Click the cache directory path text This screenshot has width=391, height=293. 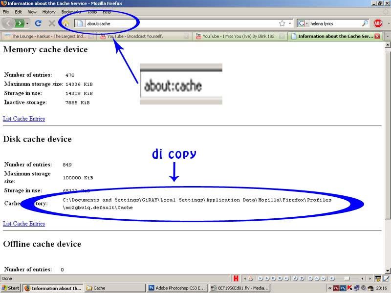[197, 204]
